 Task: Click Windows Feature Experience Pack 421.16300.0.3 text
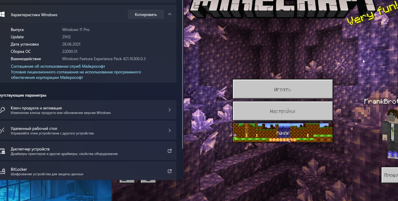coord(104,59)
